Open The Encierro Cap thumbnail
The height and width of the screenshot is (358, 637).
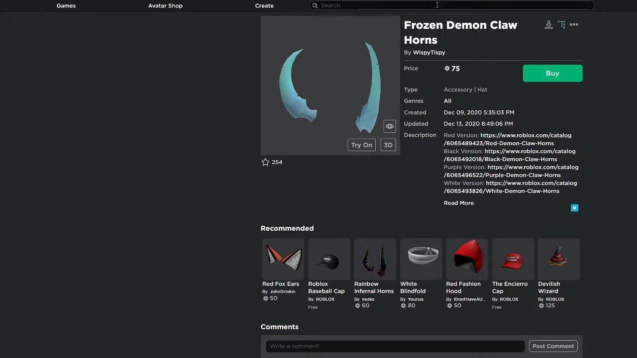[x=513, y=259]
